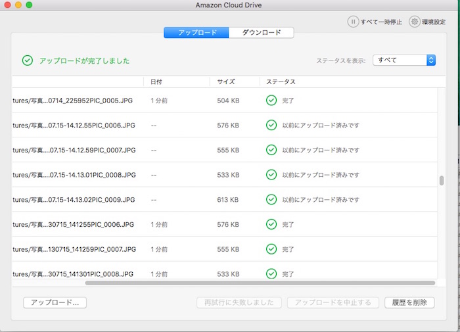Click check icon for 07.15-14.13.01PIC_0008.JPG row
Screen dimensions: 460x332
point(271,175)
